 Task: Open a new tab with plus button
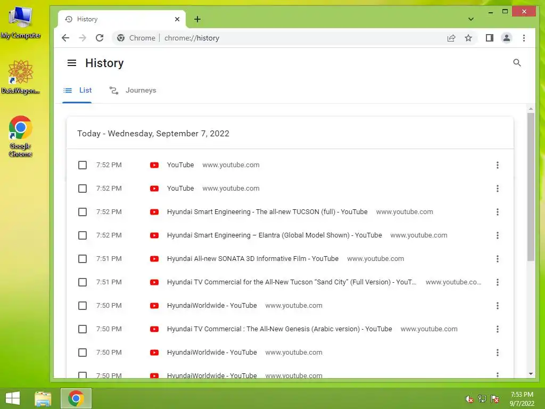[x=197, y=19]
